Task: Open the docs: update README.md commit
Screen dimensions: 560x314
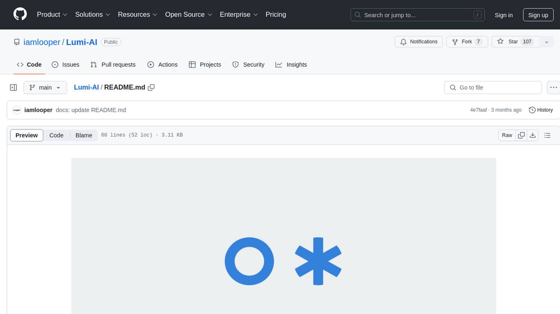Action: click(x=91, y=110)
